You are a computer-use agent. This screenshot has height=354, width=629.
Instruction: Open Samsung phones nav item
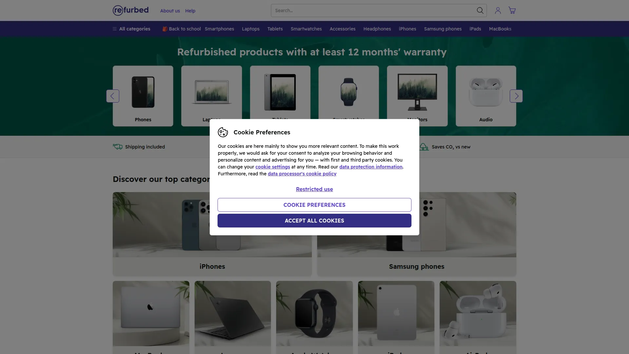coord(443,29)
